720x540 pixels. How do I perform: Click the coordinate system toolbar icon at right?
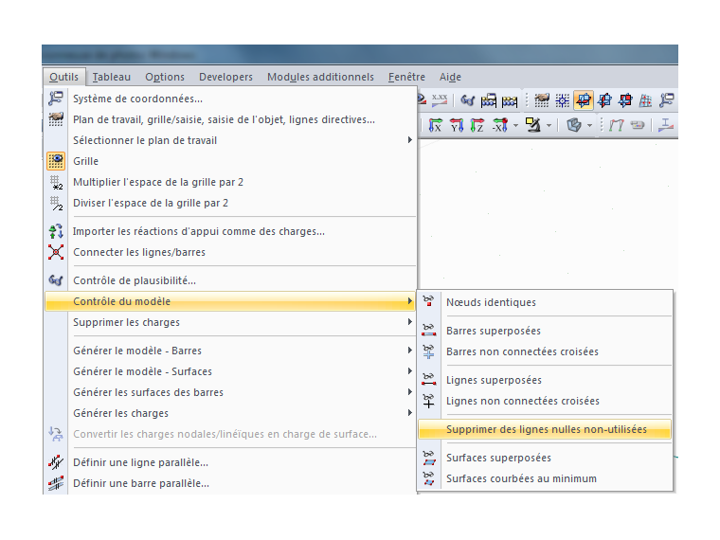tap(667, 100)
